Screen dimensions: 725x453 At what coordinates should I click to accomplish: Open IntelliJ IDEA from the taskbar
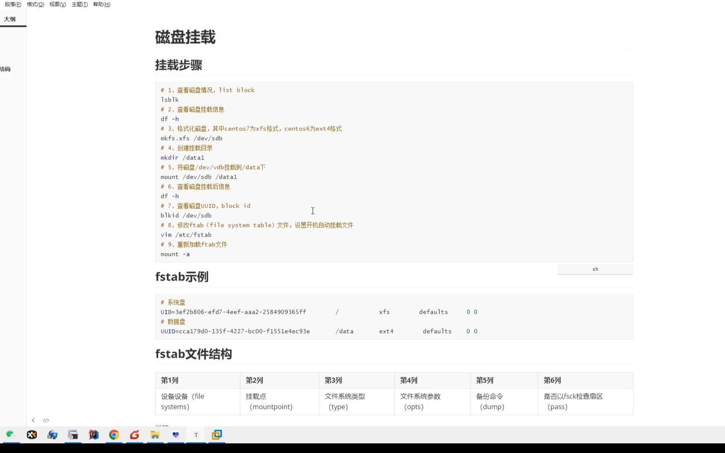(x=94, y=435)
